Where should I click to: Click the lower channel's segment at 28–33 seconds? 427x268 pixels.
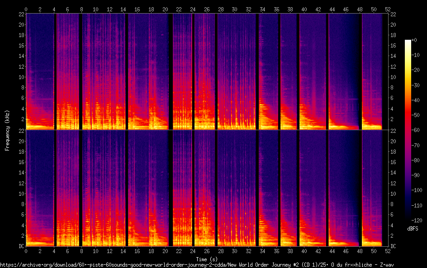click(x=237, y=188)
